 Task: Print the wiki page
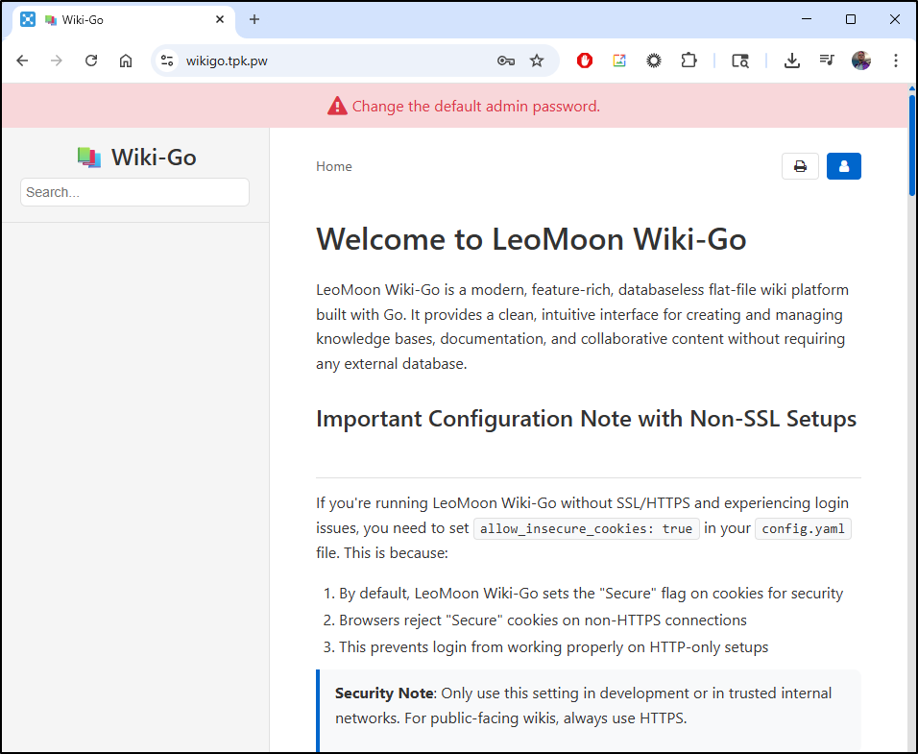[x=800, y=166]
